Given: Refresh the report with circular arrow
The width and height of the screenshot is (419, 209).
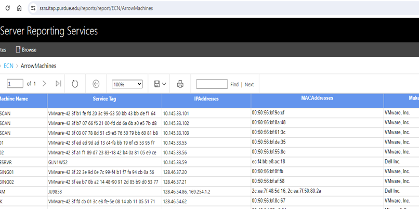Looking at the screenshot, I should 75,84.
